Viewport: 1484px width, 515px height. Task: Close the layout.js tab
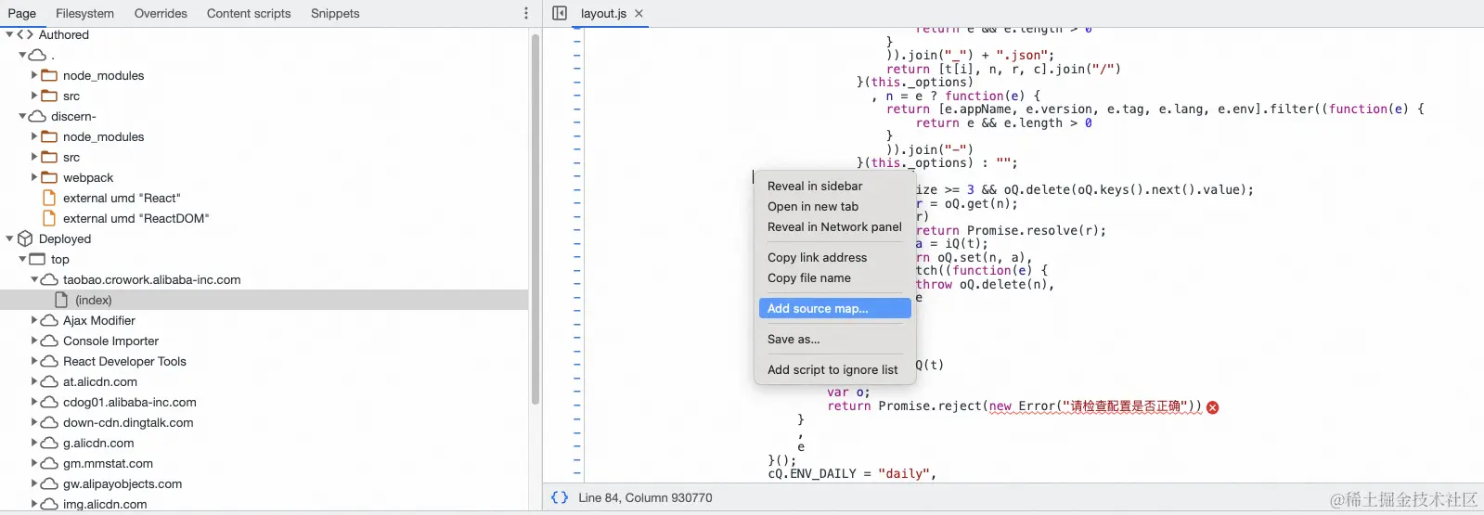click(639, 13)
